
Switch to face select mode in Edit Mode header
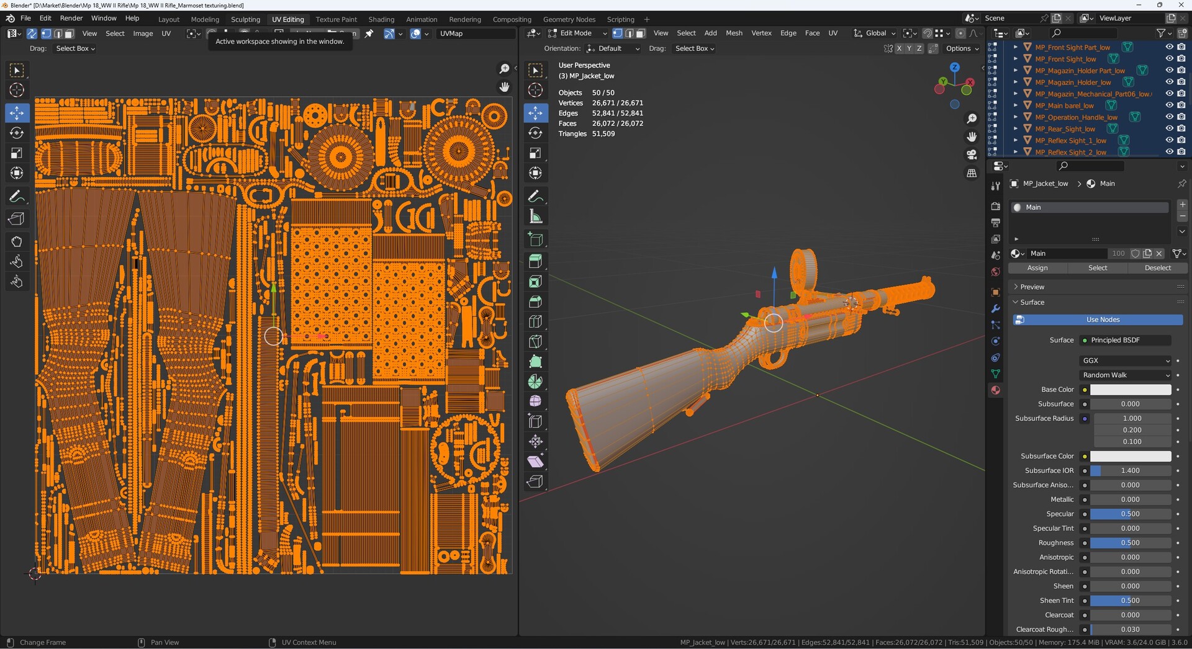click(x=641, y=33)
